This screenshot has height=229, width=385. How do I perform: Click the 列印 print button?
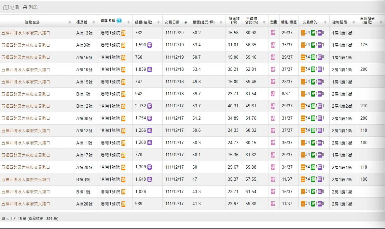click(x=30, y=7)
